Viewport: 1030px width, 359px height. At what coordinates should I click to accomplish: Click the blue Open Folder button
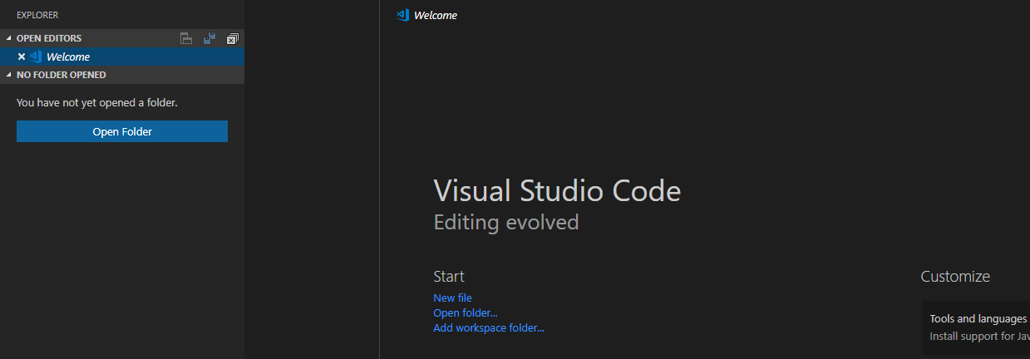(122, 131)
